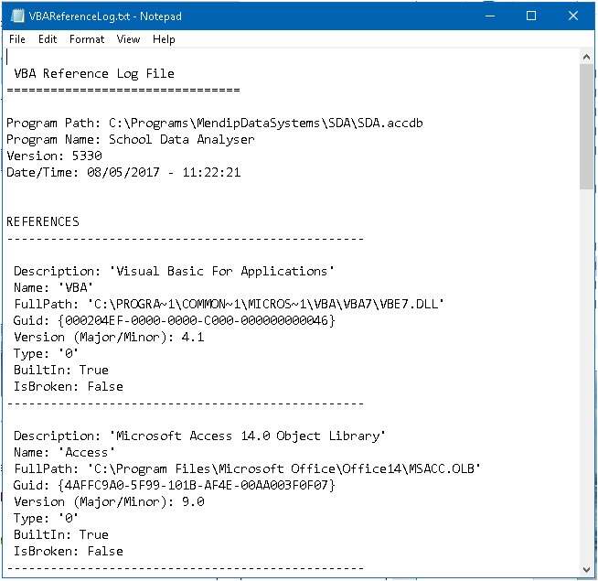Click the scroll down arrow

pyautogui.click(x=586, y=570)
